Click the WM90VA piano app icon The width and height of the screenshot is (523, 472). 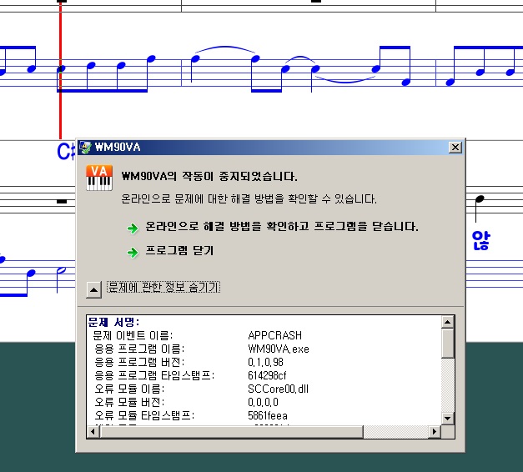[99, 178]
